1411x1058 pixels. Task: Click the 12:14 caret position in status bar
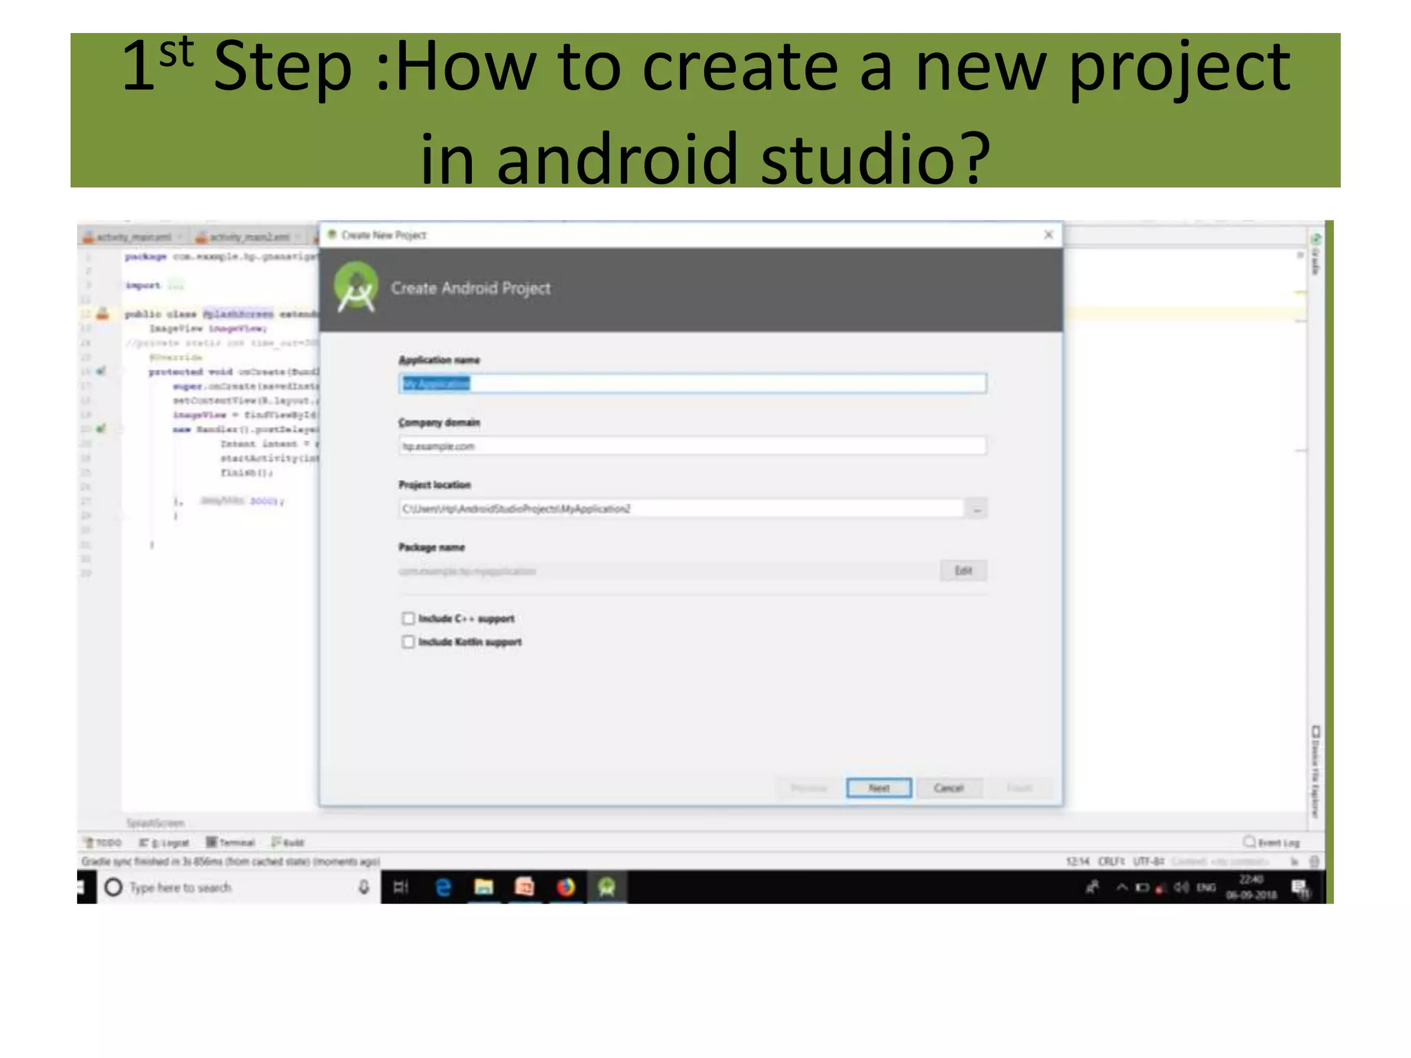(1078, 862)
